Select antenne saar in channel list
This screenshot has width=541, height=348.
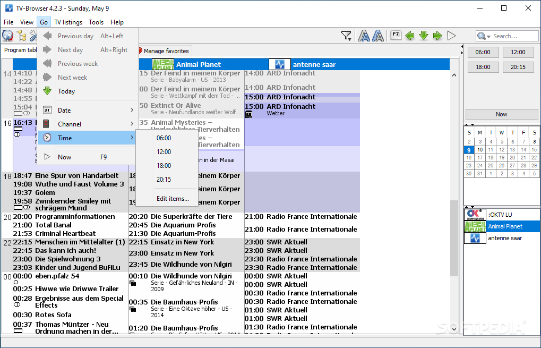[502, 238]
